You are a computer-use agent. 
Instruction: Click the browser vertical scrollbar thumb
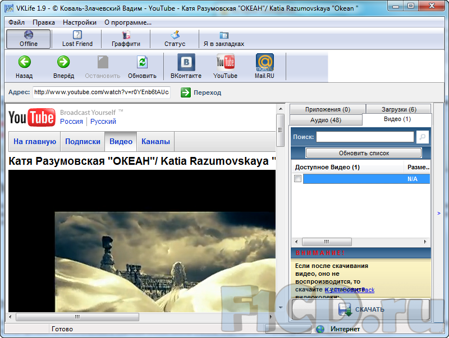pyautogui.click(x=280, y=130)
